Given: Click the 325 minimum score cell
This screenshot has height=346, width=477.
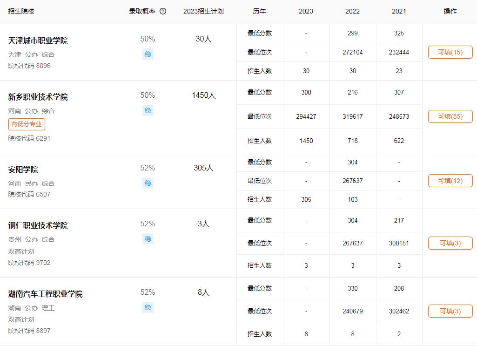Looking at the screenshot, I should tap(399, 33).
